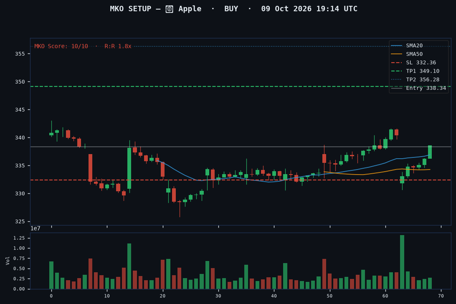The width and height of the screenshot is (456, 304).
Task: Click the 'TP2 356.28' legend entry
Action: point(415,79)
